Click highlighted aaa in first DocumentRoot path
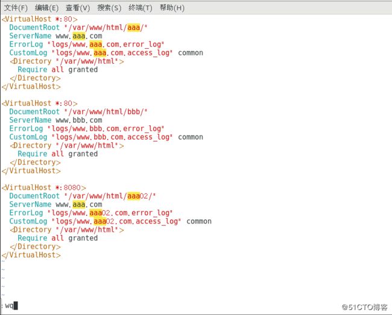Image resolution: width=392 pixels, height=315 pixels. (133, 28)
